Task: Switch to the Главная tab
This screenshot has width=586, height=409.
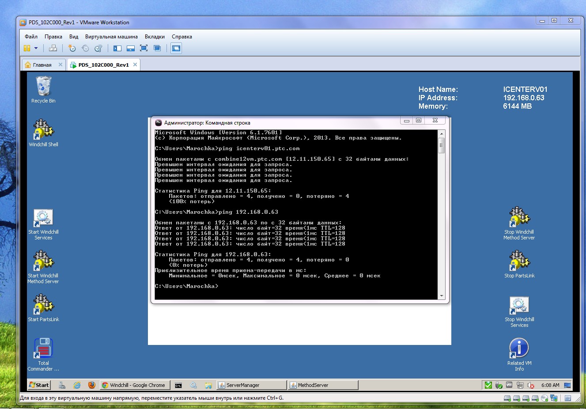Action: (x=42, y=65)
